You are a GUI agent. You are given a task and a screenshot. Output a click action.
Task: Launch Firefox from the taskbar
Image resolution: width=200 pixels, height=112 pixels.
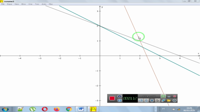tap(57, 109)
